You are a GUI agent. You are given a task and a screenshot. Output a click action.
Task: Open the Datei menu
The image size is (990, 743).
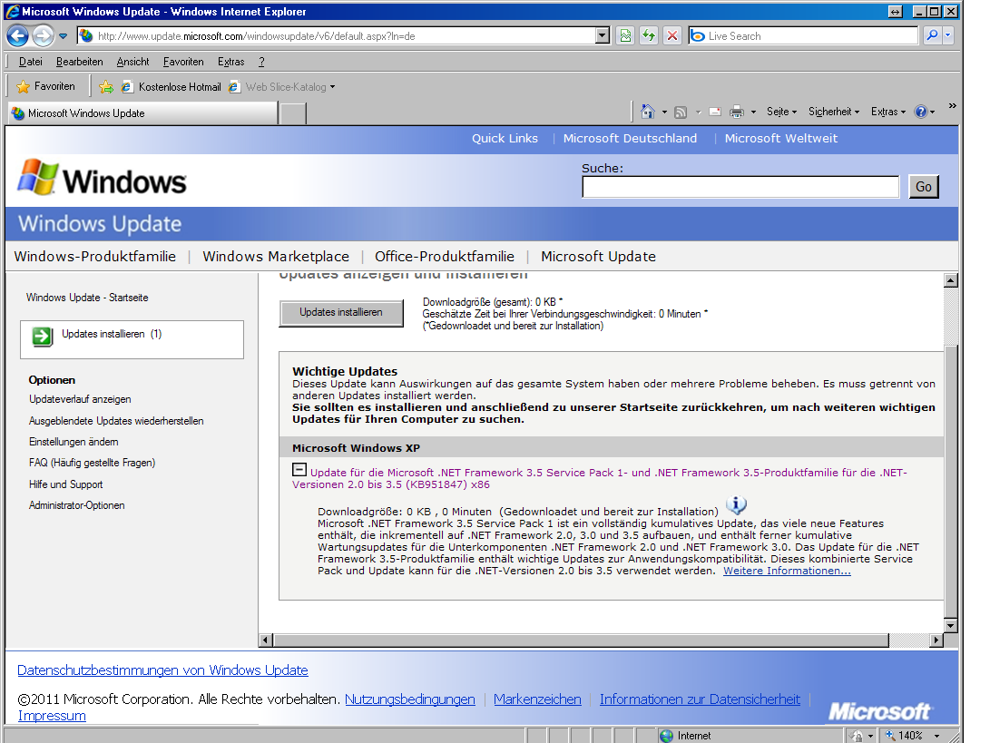point(30,62)
